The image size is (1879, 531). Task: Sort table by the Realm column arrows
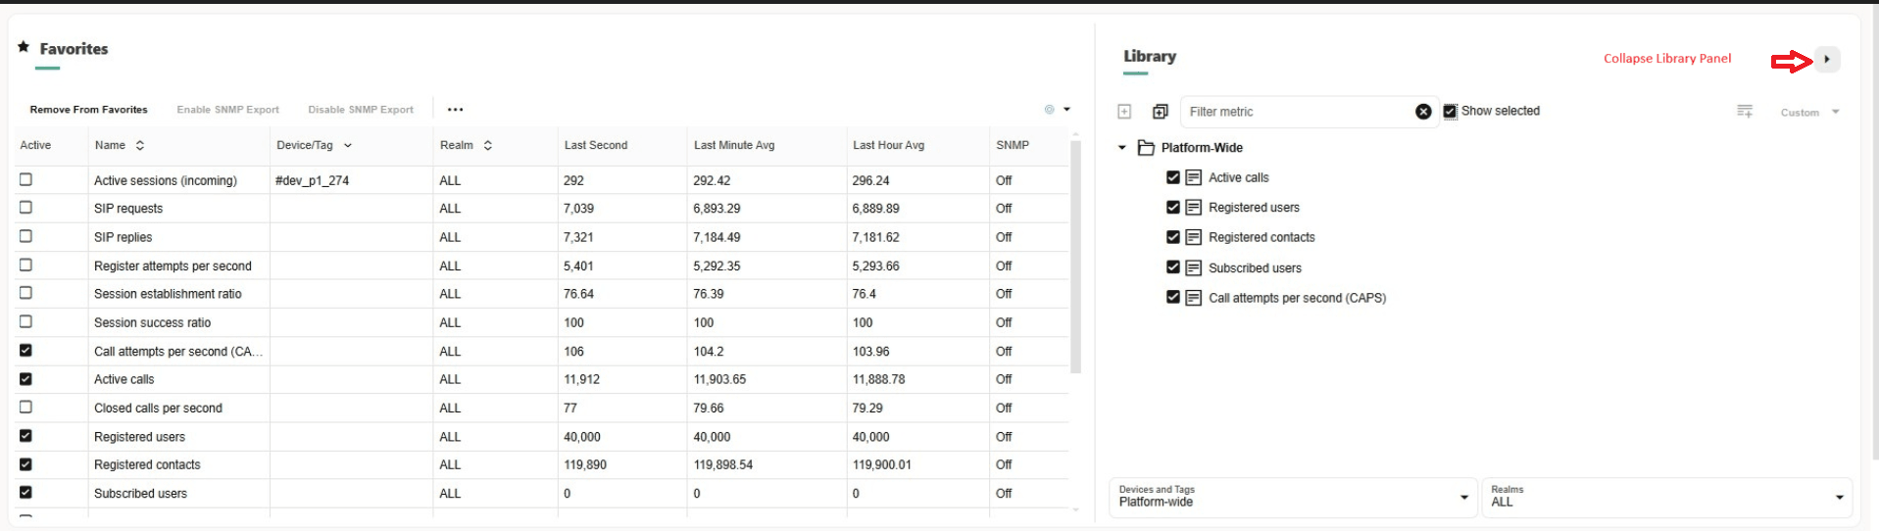coord(487,145)
